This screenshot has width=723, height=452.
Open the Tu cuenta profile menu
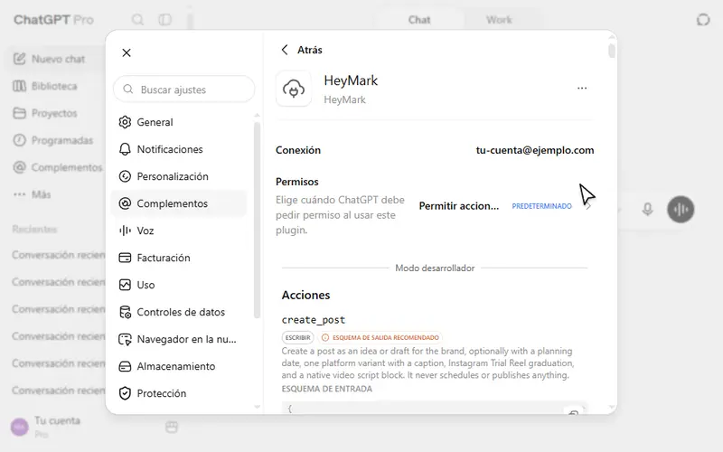46,427
